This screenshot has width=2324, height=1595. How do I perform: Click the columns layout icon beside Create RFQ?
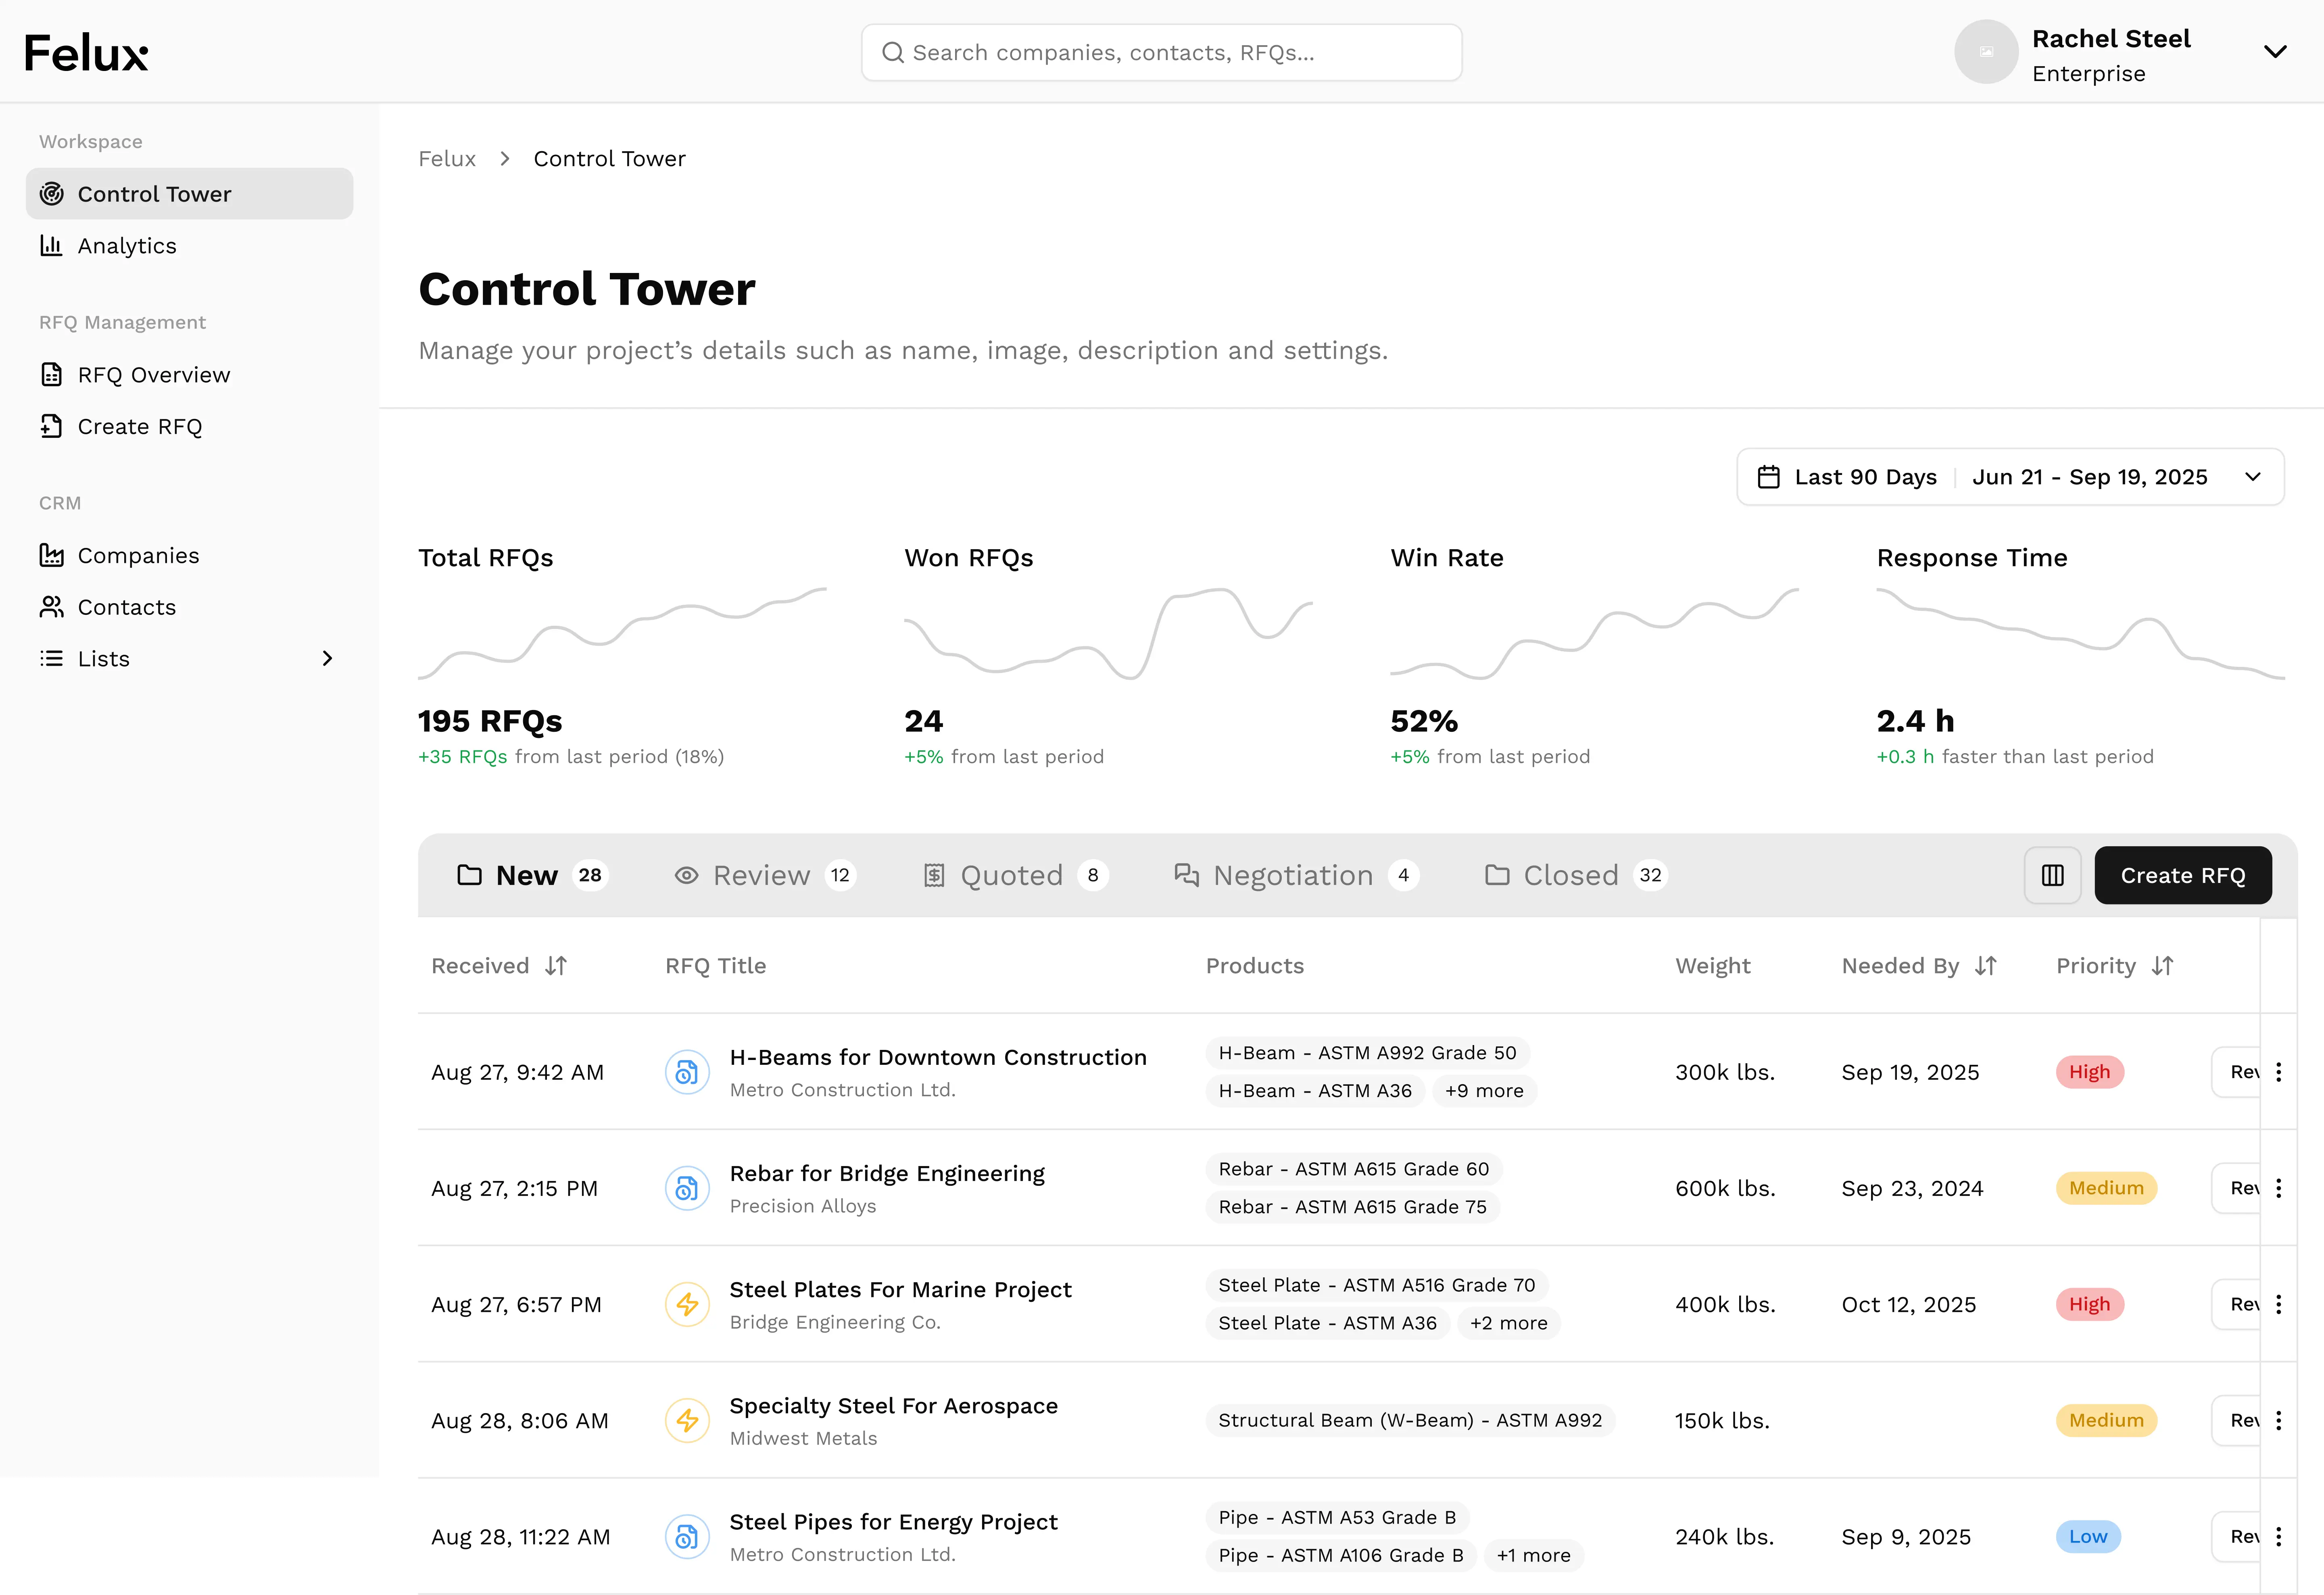click(2052, 875)
